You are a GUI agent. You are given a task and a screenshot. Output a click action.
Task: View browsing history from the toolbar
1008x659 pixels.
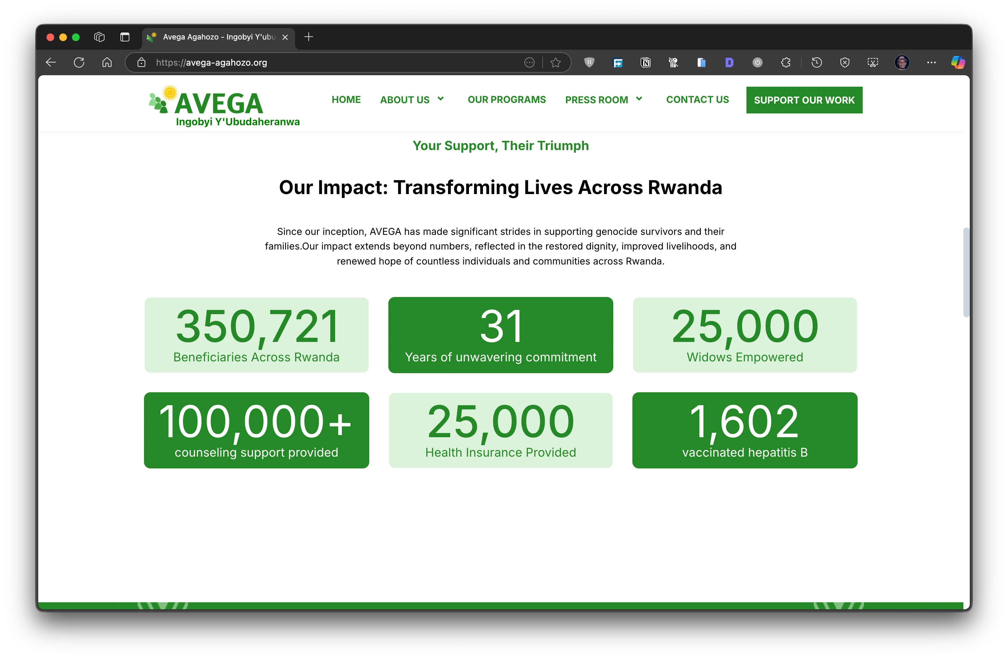817,62
